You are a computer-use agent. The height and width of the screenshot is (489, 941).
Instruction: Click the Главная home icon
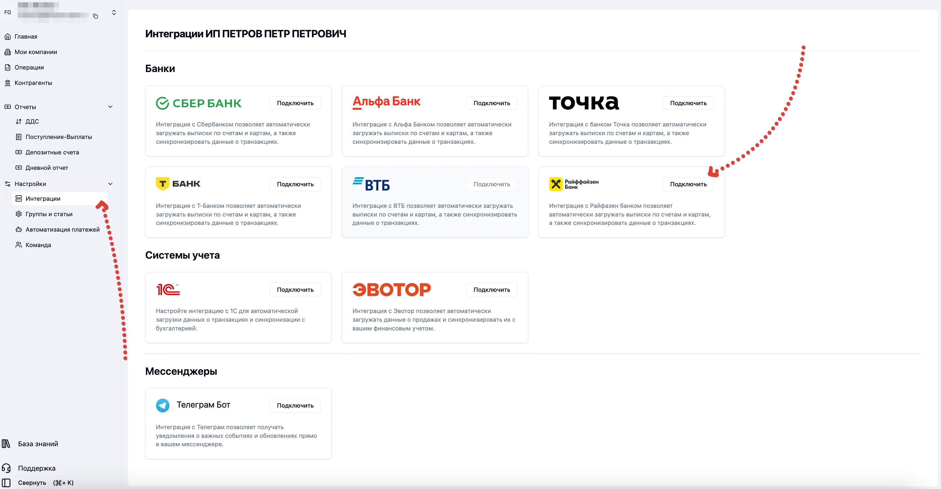tap(8, 36)
